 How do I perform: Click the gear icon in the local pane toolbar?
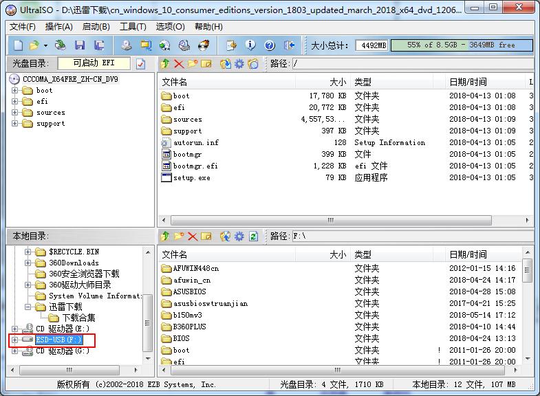click(239, 236)
